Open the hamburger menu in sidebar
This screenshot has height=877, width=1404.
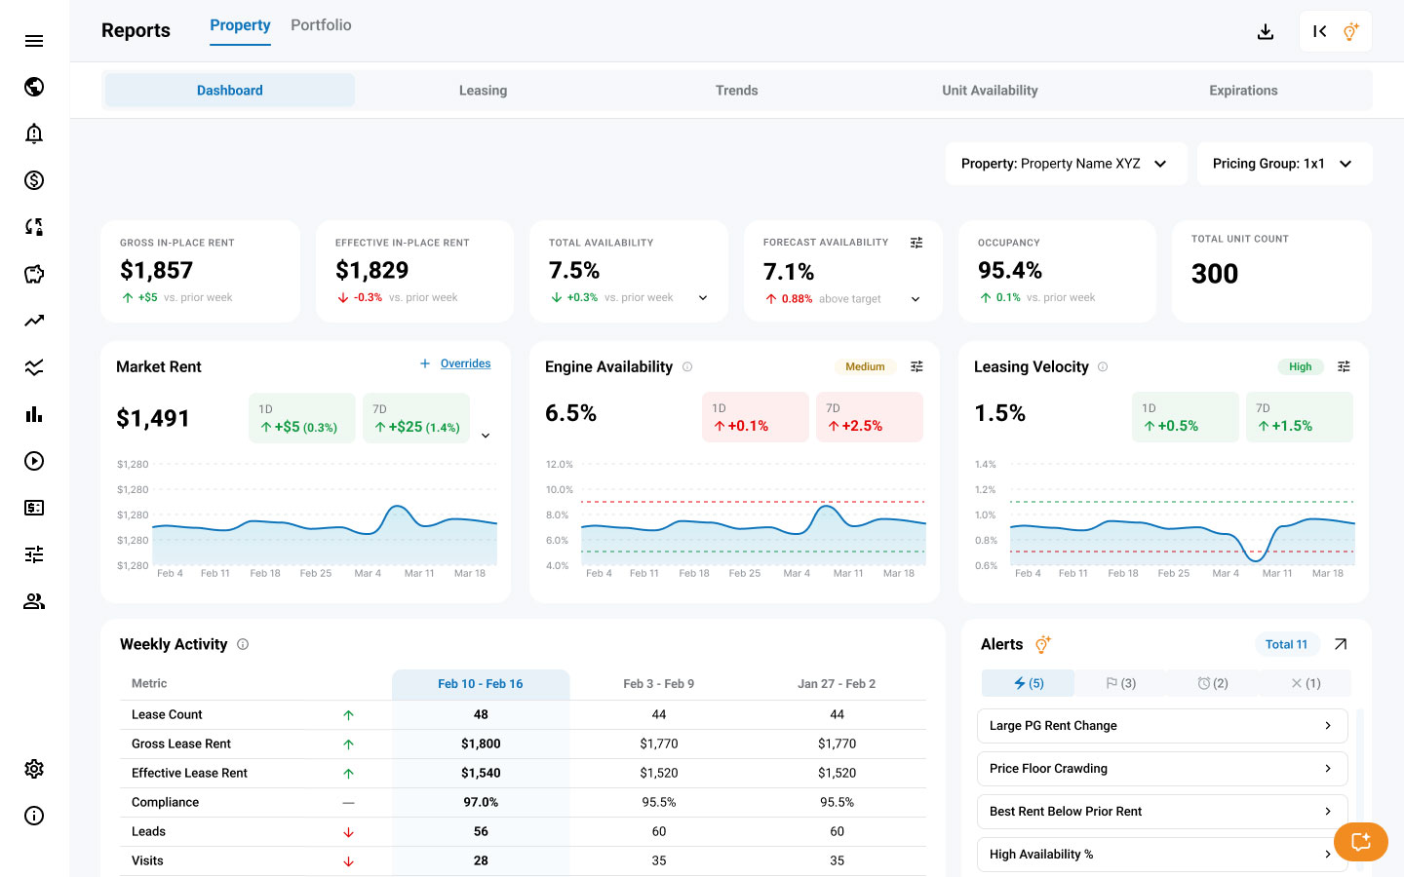pos(34,40)
